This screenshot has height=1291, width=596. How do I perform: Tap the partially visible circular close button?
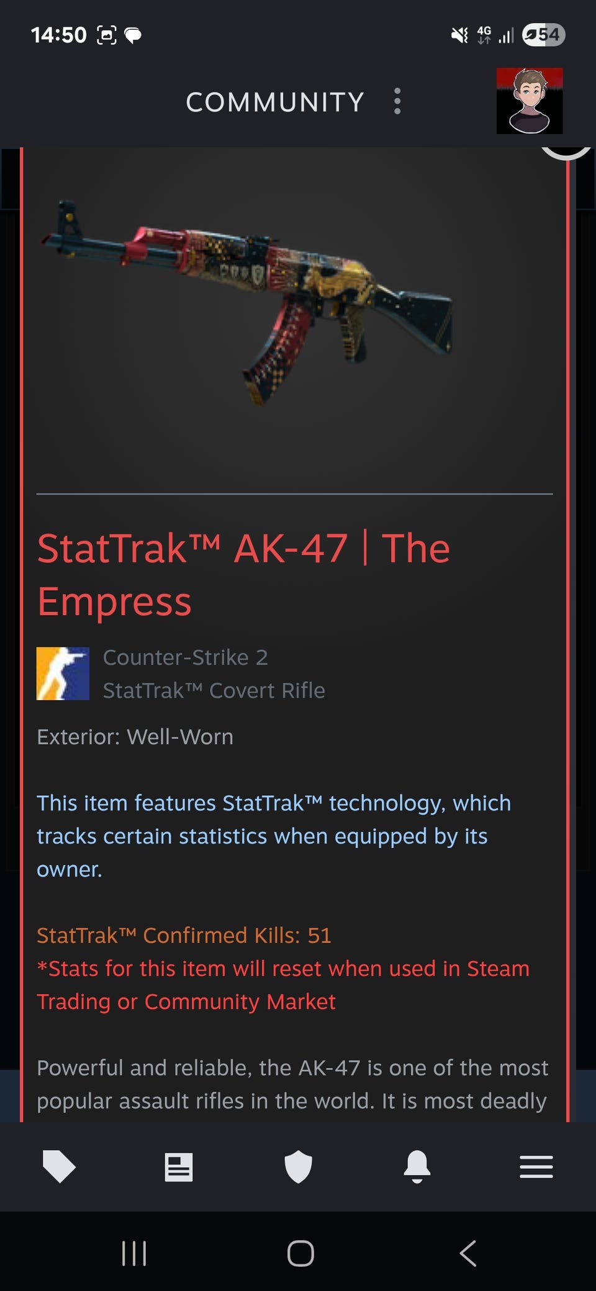point(566,153)
